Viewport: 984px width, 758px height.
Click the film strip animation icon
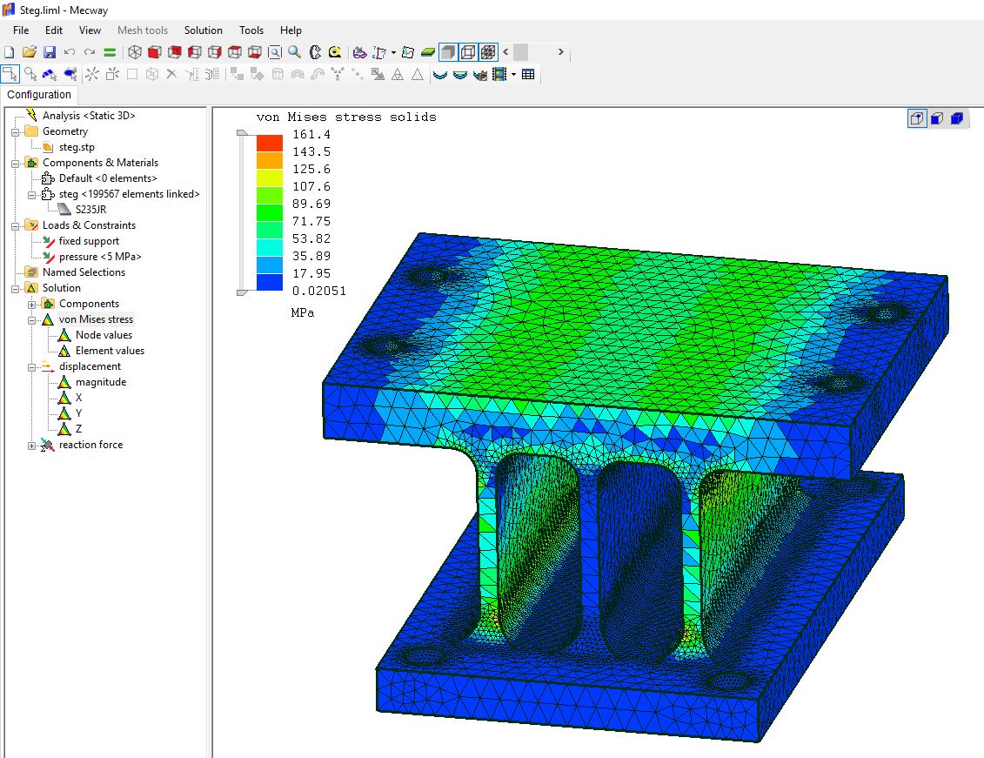499,75
